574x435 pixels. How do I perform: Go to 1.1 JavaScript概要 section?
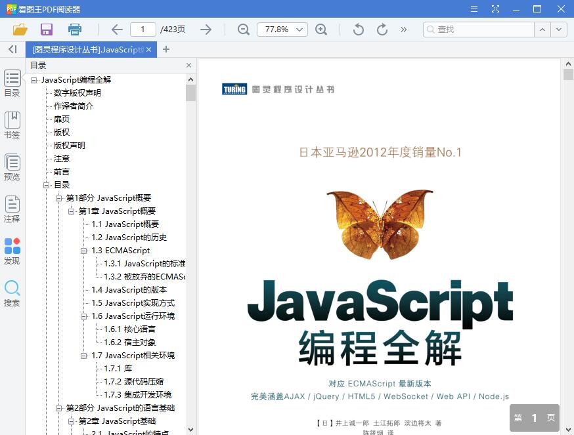pos(125,224)
